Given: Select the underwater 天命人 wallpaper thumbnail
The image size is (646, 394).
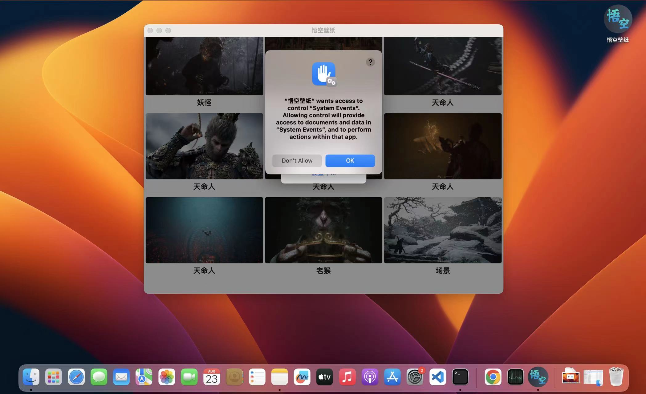Looking at the screenshot, I should [x=204, y=230].
